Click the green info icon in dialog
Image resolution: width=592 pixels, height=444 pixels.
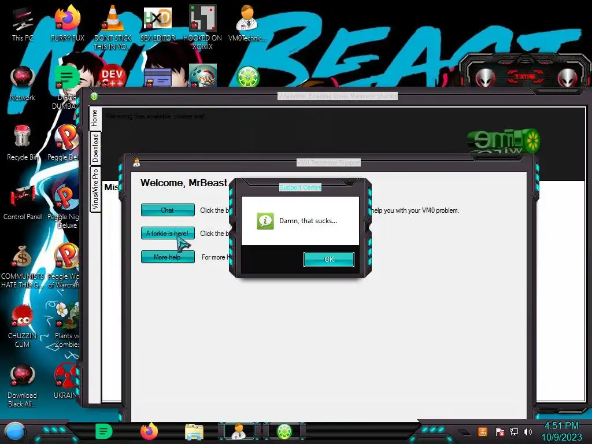[x=265, y=221]
